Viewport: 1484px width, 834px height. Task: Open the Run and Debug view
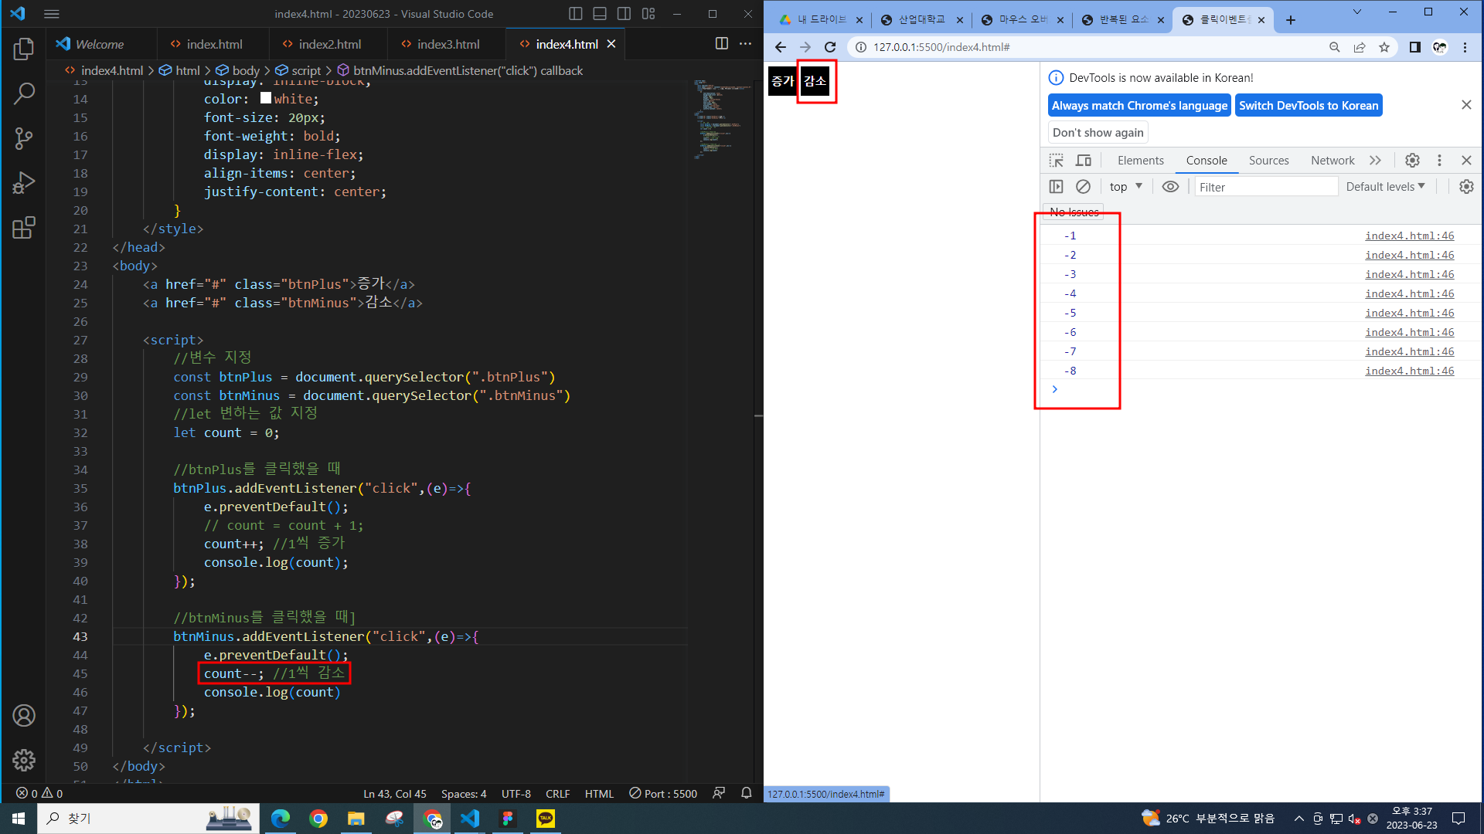point(24,183)
